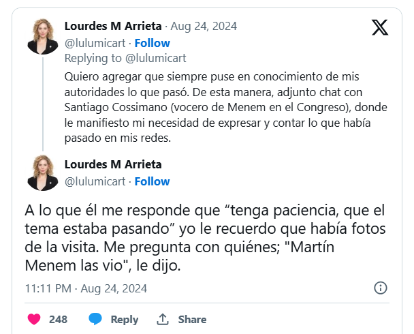Follow @lulumicart in the first tweet
Screen dimensions: 414x334
tap(152, 43)
